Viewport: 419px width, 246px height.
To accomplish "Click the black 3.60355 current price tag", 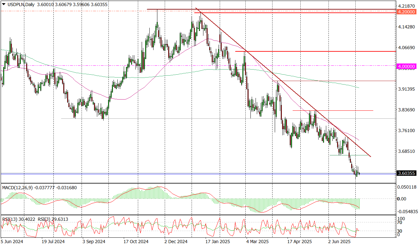I will [x=406, y=174].
